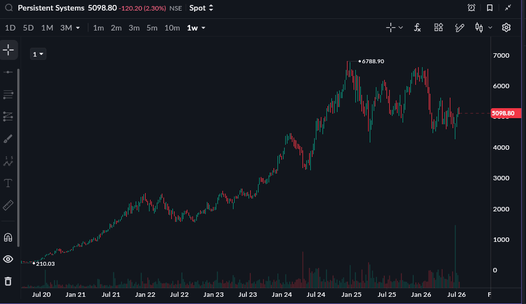The image size is (526, 304).
Task: Click the Jul 25 time axis label
Action: point(387,295)
